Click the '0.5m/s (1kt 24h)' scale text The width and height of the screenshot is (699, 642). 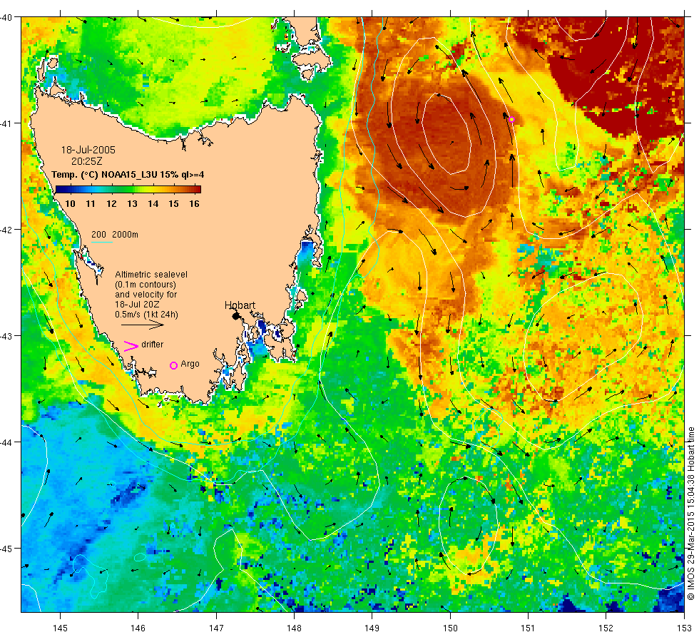147,315
